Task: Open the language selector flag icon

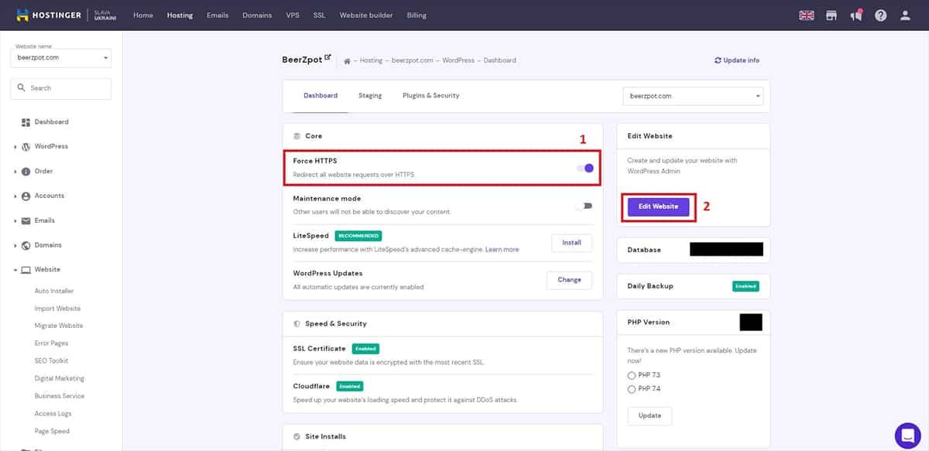Action: (x=807, y=15)
